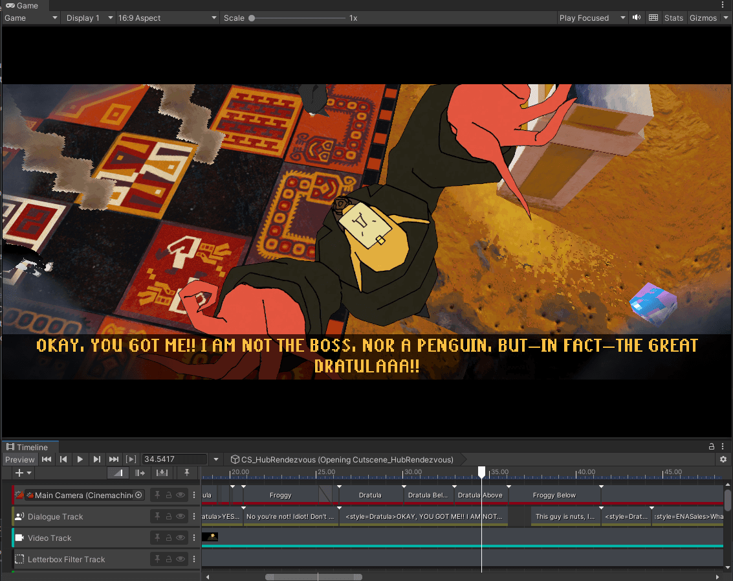Click the Video Track camera icon
Viewport: 733px width, 581px height.
coord(19,538)
